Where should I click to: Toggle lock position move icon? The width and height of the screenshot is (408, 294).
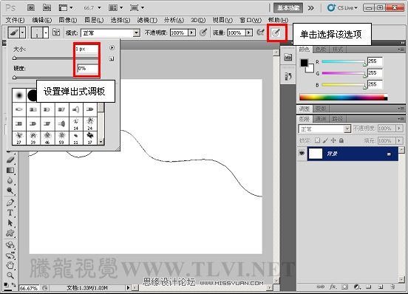click(333, 140)
